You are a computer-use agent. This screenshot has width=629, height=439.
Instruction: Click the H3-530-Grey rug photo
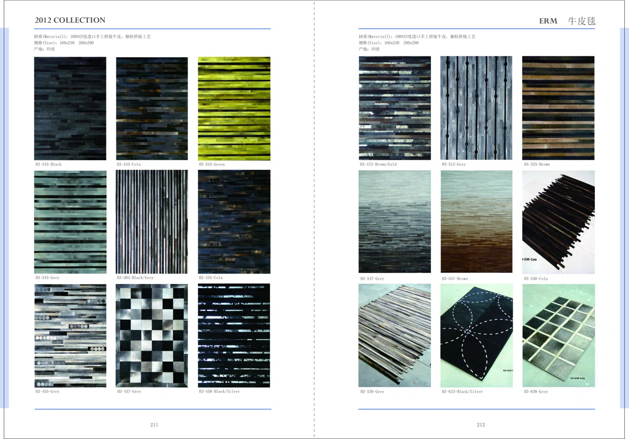coord(395,336)
